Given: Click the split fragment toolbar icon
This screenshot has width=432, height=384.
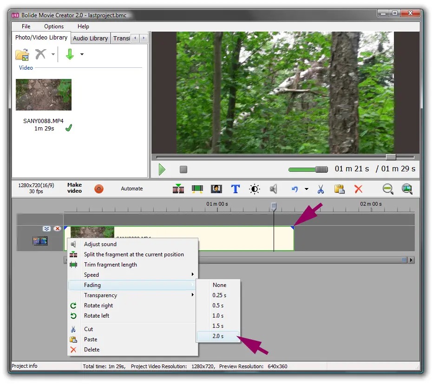Looking at the screenshot, I should point(178,189).
